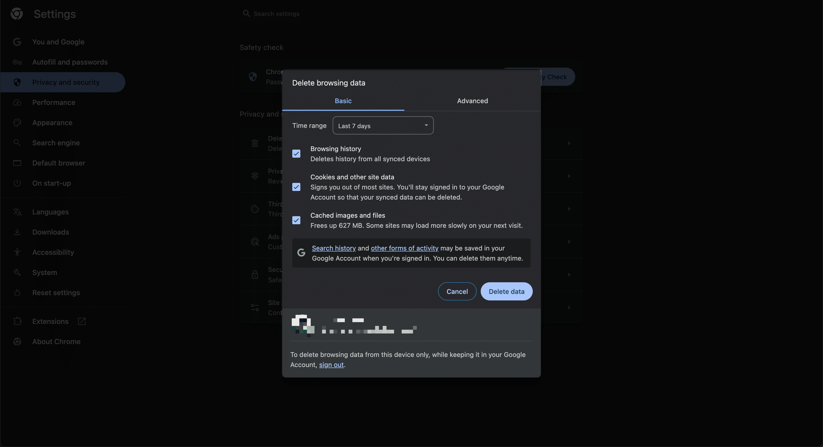
Task: Open the other forms of activity link
Action: (404, 248)
